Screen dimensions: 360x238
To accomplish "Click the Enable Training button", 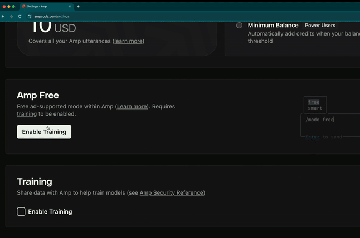I will pyautogui.click(x=44, y=132).
